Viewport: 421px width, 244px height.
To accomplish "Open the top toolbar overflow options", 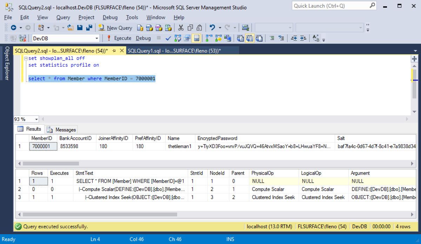I will tap(368, 28).
